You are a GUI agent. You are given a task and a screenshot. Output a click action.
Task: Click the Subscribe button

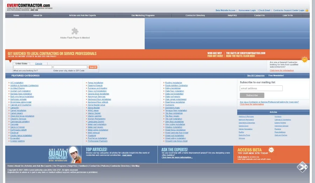pyautogui.click(x=252, y=95)
